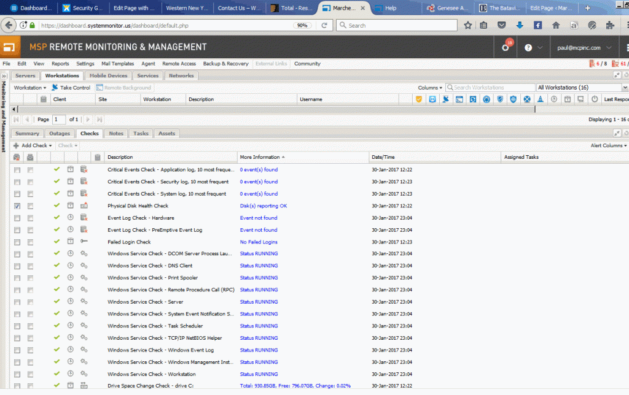Viewport: 629px width, 395px height.
Task: Tick the checkbox for Windows Service Check Server
Action: pyautogui.click(x=17, y=302)
